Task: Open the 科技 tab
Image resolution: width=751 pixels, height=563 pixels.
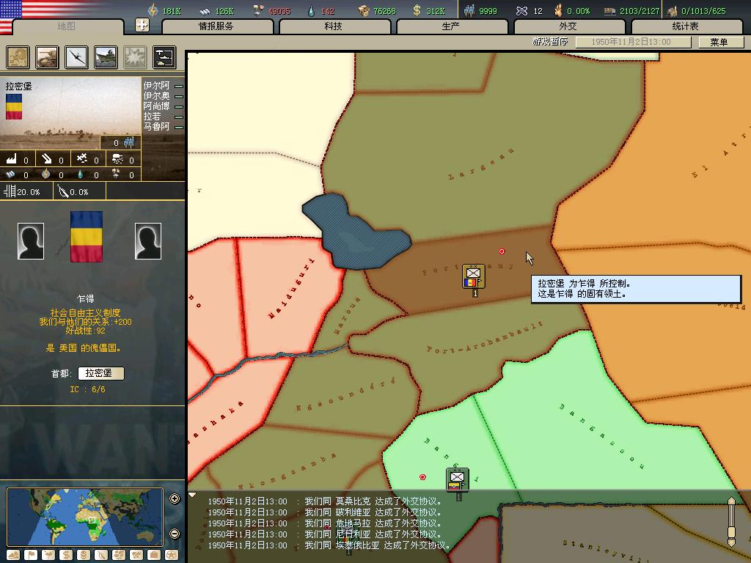Action: [334, 26]
